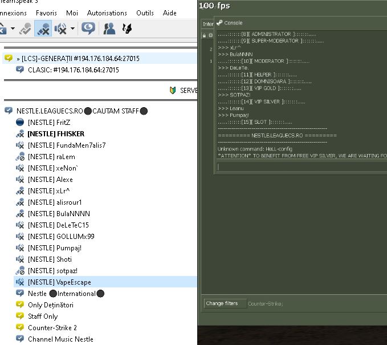Click status icon beside BulaNNNN
The height and width of the screenshot is (345, 387).
click(x=20, y=214)
